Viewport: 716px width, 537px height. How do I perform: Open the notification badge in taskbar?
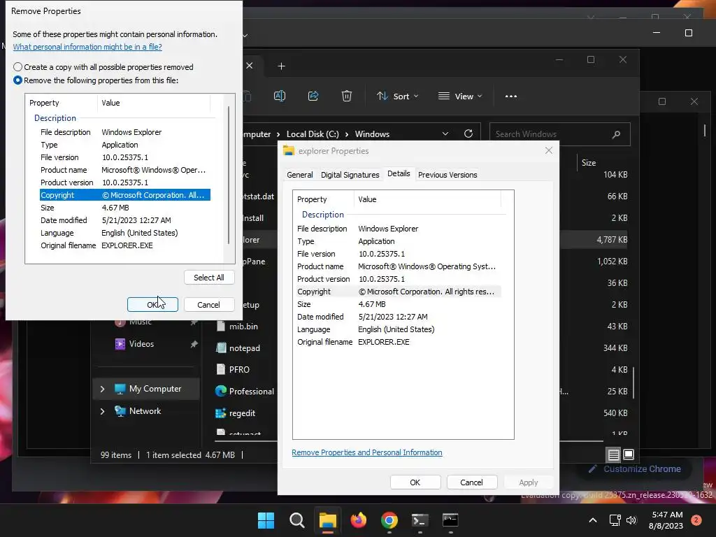click(696, 520)
